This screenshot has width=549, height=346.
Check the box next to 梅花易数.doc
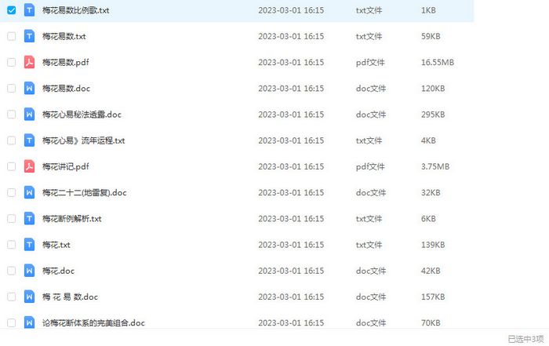[x=12, y=88]
